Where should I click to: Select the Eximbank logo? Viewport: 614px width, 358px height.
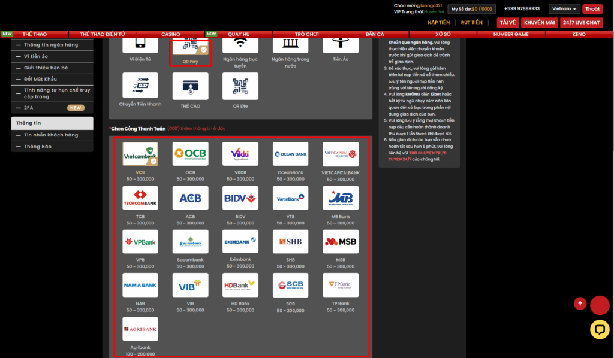click(240, 241)
